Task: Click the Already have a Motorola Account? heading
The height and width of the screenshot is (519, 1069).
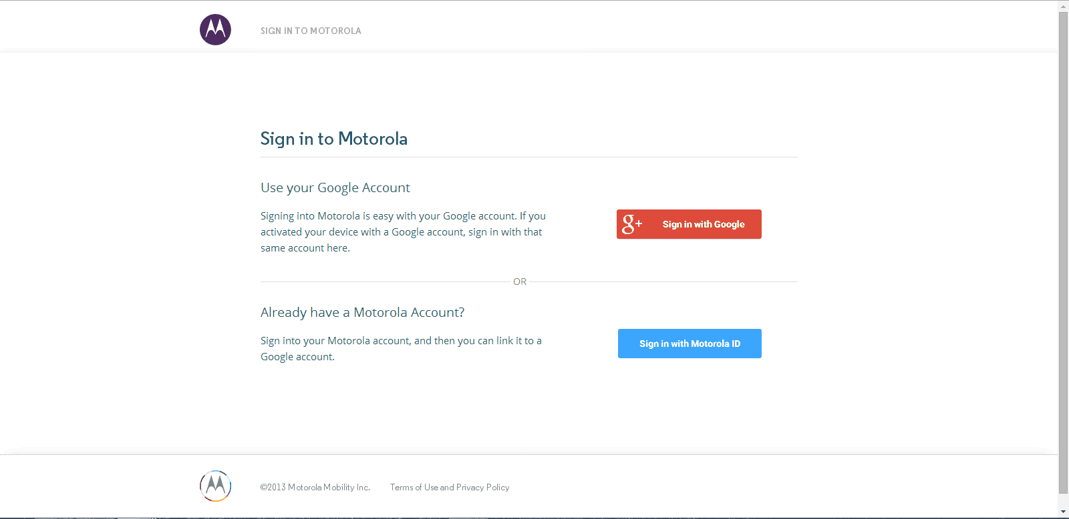Action: tap(363, 313)
